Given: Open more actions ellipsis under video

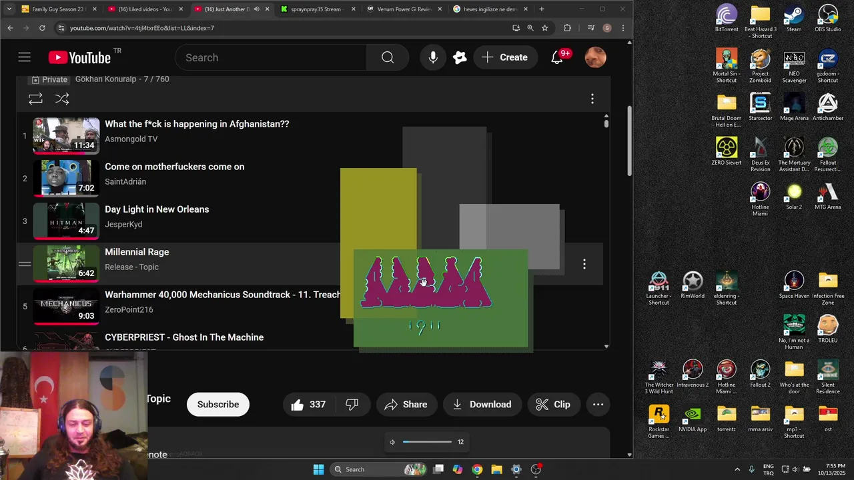Looking at the screenshot, I should tap(598, 404).
